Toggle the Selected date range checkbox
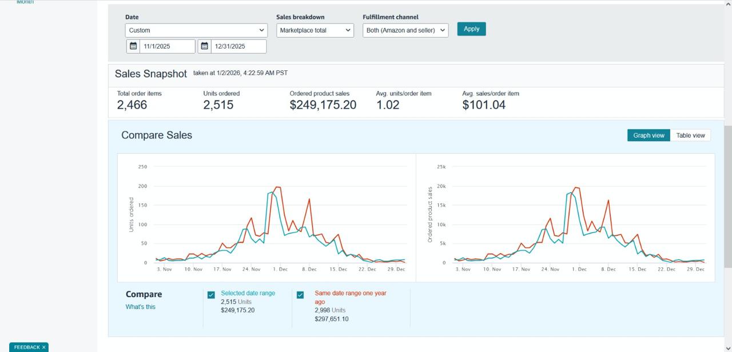This screenshot has height=352, width=732. (x=211, y=295)
